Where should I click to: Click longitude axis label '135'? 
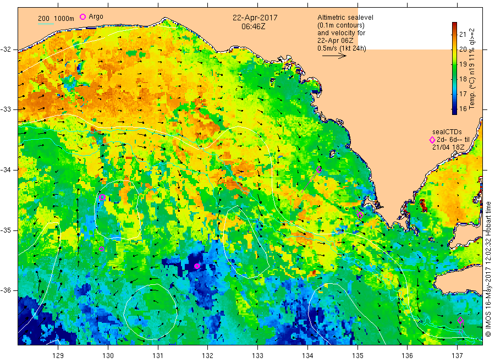point(358,356)
